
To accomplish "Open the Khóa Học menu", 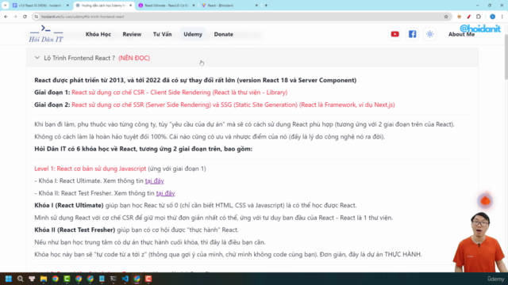I will 98,34.
